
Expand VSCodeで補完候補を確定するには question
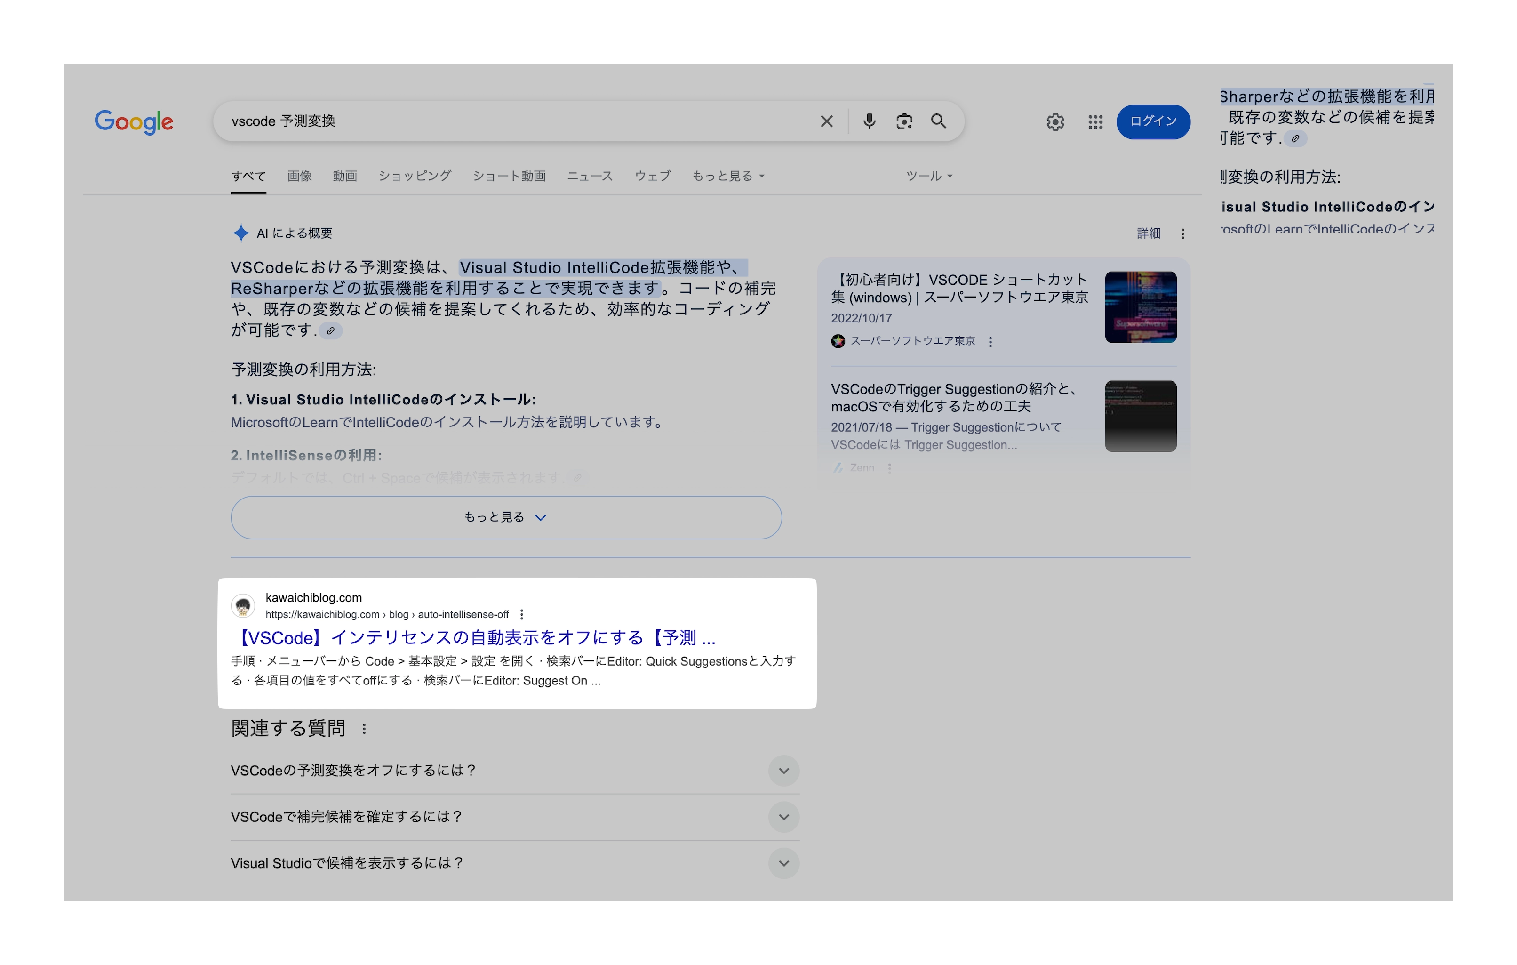tap(784, 817)
